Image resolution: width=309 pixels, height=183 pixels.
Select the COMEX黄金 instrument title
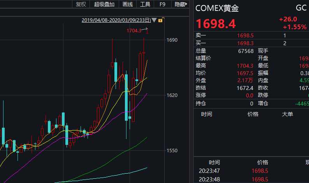click(217, 8)
